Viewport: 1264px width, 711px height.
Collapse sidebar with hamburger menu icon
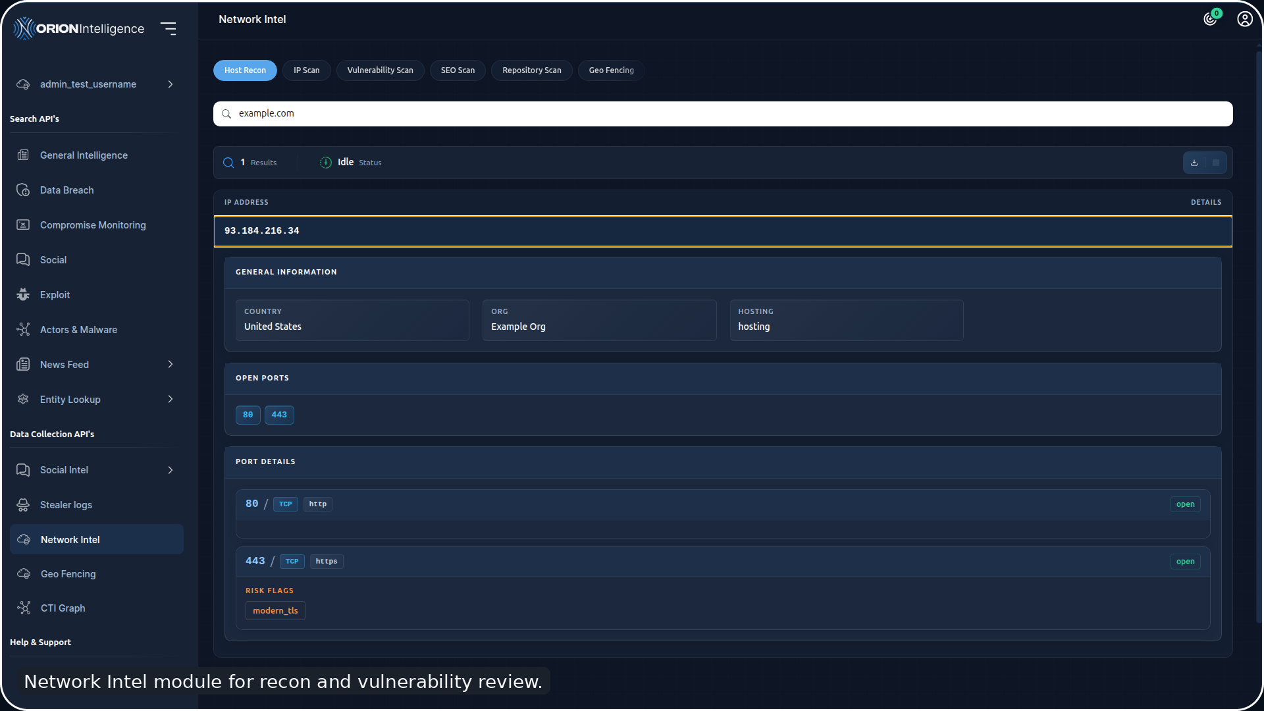point(169,28)
